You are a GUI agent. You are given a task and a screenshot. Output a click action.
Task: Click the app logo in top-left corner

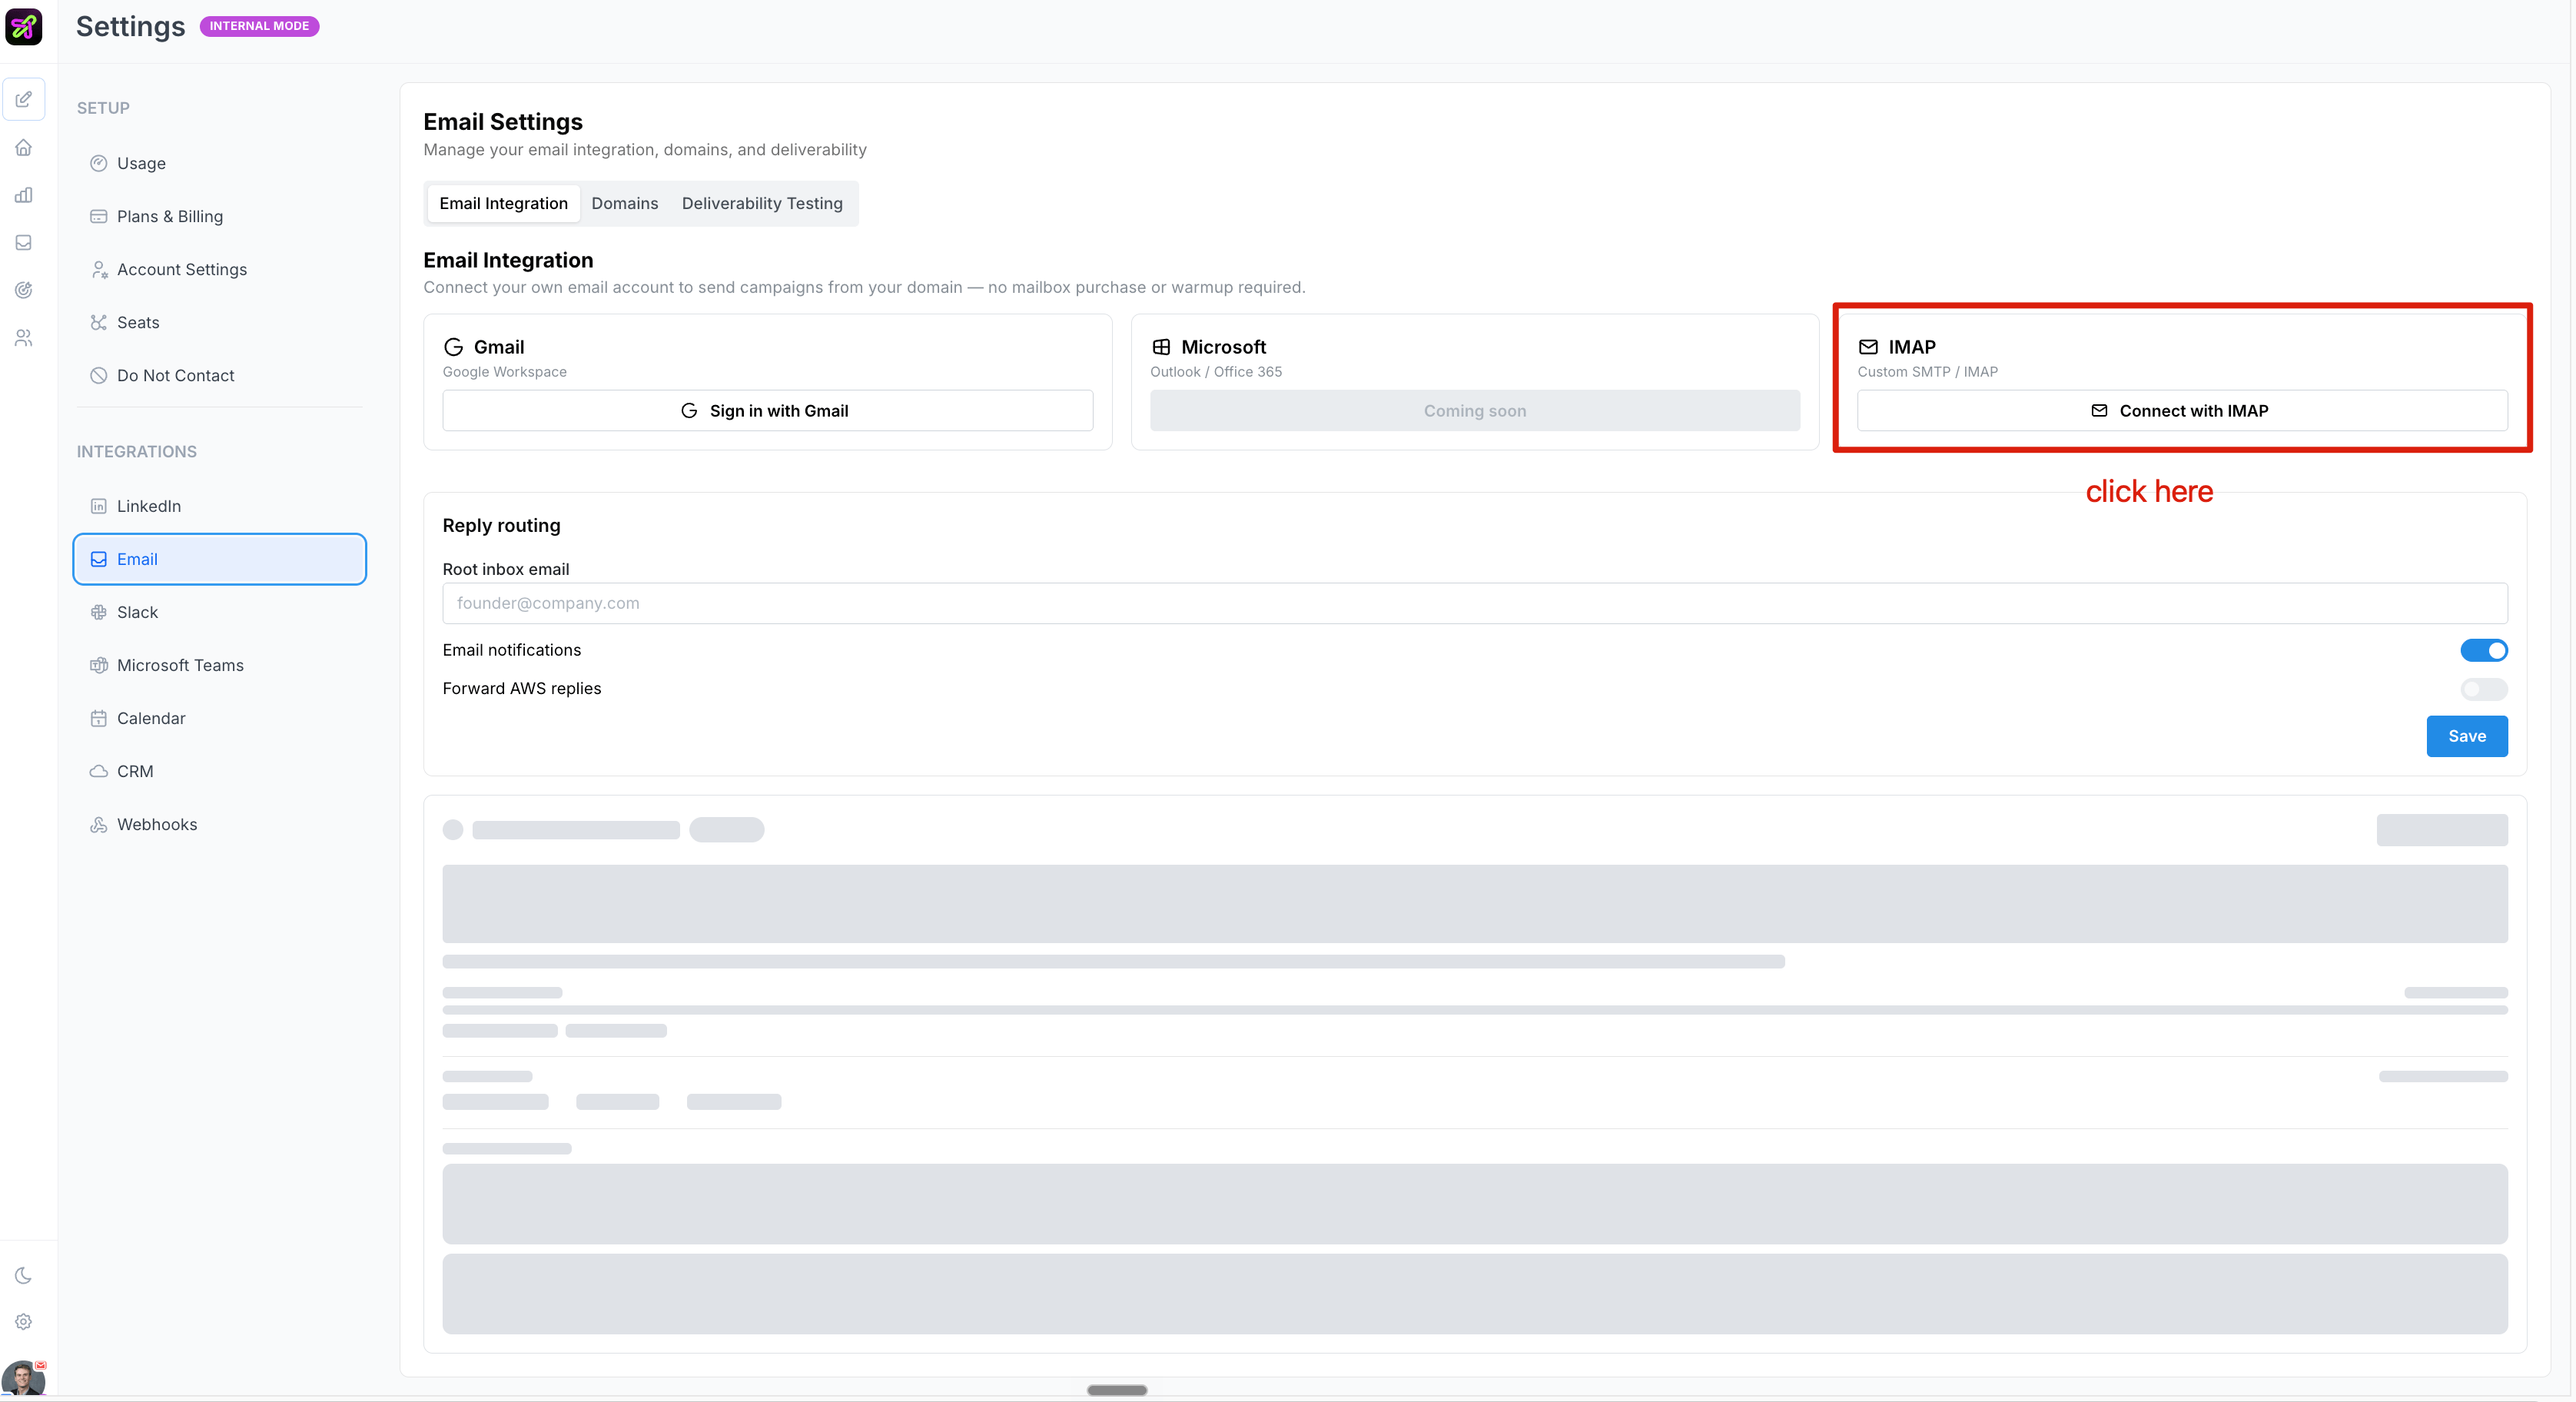click(24, 26)
